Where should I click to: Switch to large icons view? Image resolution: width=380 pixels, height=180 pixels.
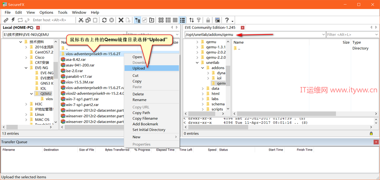point(161,20)
